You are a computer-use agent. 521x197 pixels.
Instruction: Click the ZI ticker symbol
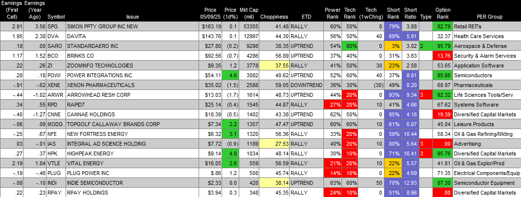pyautogui.click(x=56, y=66)
